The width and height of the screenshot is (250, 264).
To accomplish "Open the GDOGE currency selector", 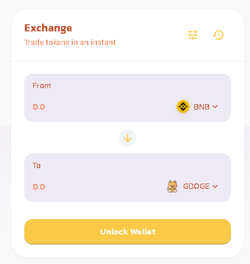I will point(192,186).
